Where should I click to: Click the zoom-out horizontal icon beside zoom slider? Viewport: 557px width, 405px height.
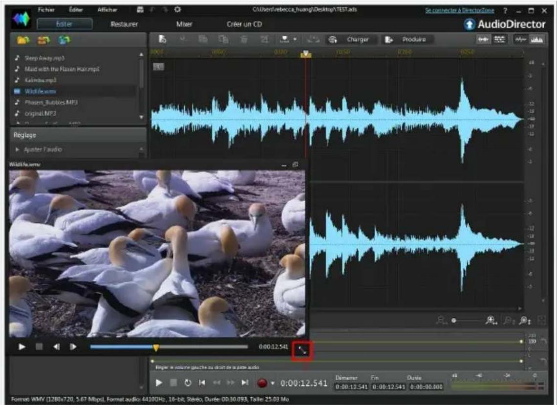pyautogui.click(x=441, y=321)
